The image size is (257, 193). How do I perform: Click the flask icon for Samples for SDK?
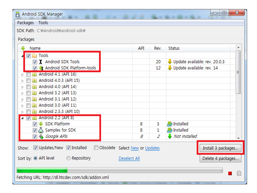[41, 130]
